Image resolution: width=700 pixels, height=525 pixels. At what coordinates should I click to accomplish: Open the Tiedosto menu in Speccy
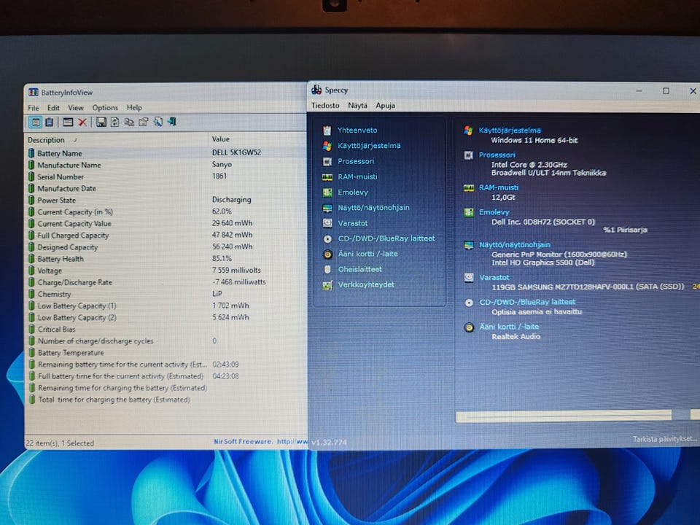point(325,106)
